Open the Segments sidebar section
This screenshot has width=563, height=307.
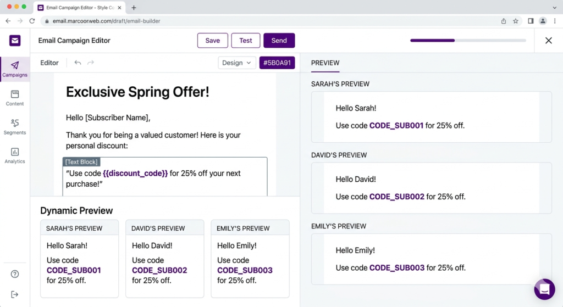(x=15, y=127)
